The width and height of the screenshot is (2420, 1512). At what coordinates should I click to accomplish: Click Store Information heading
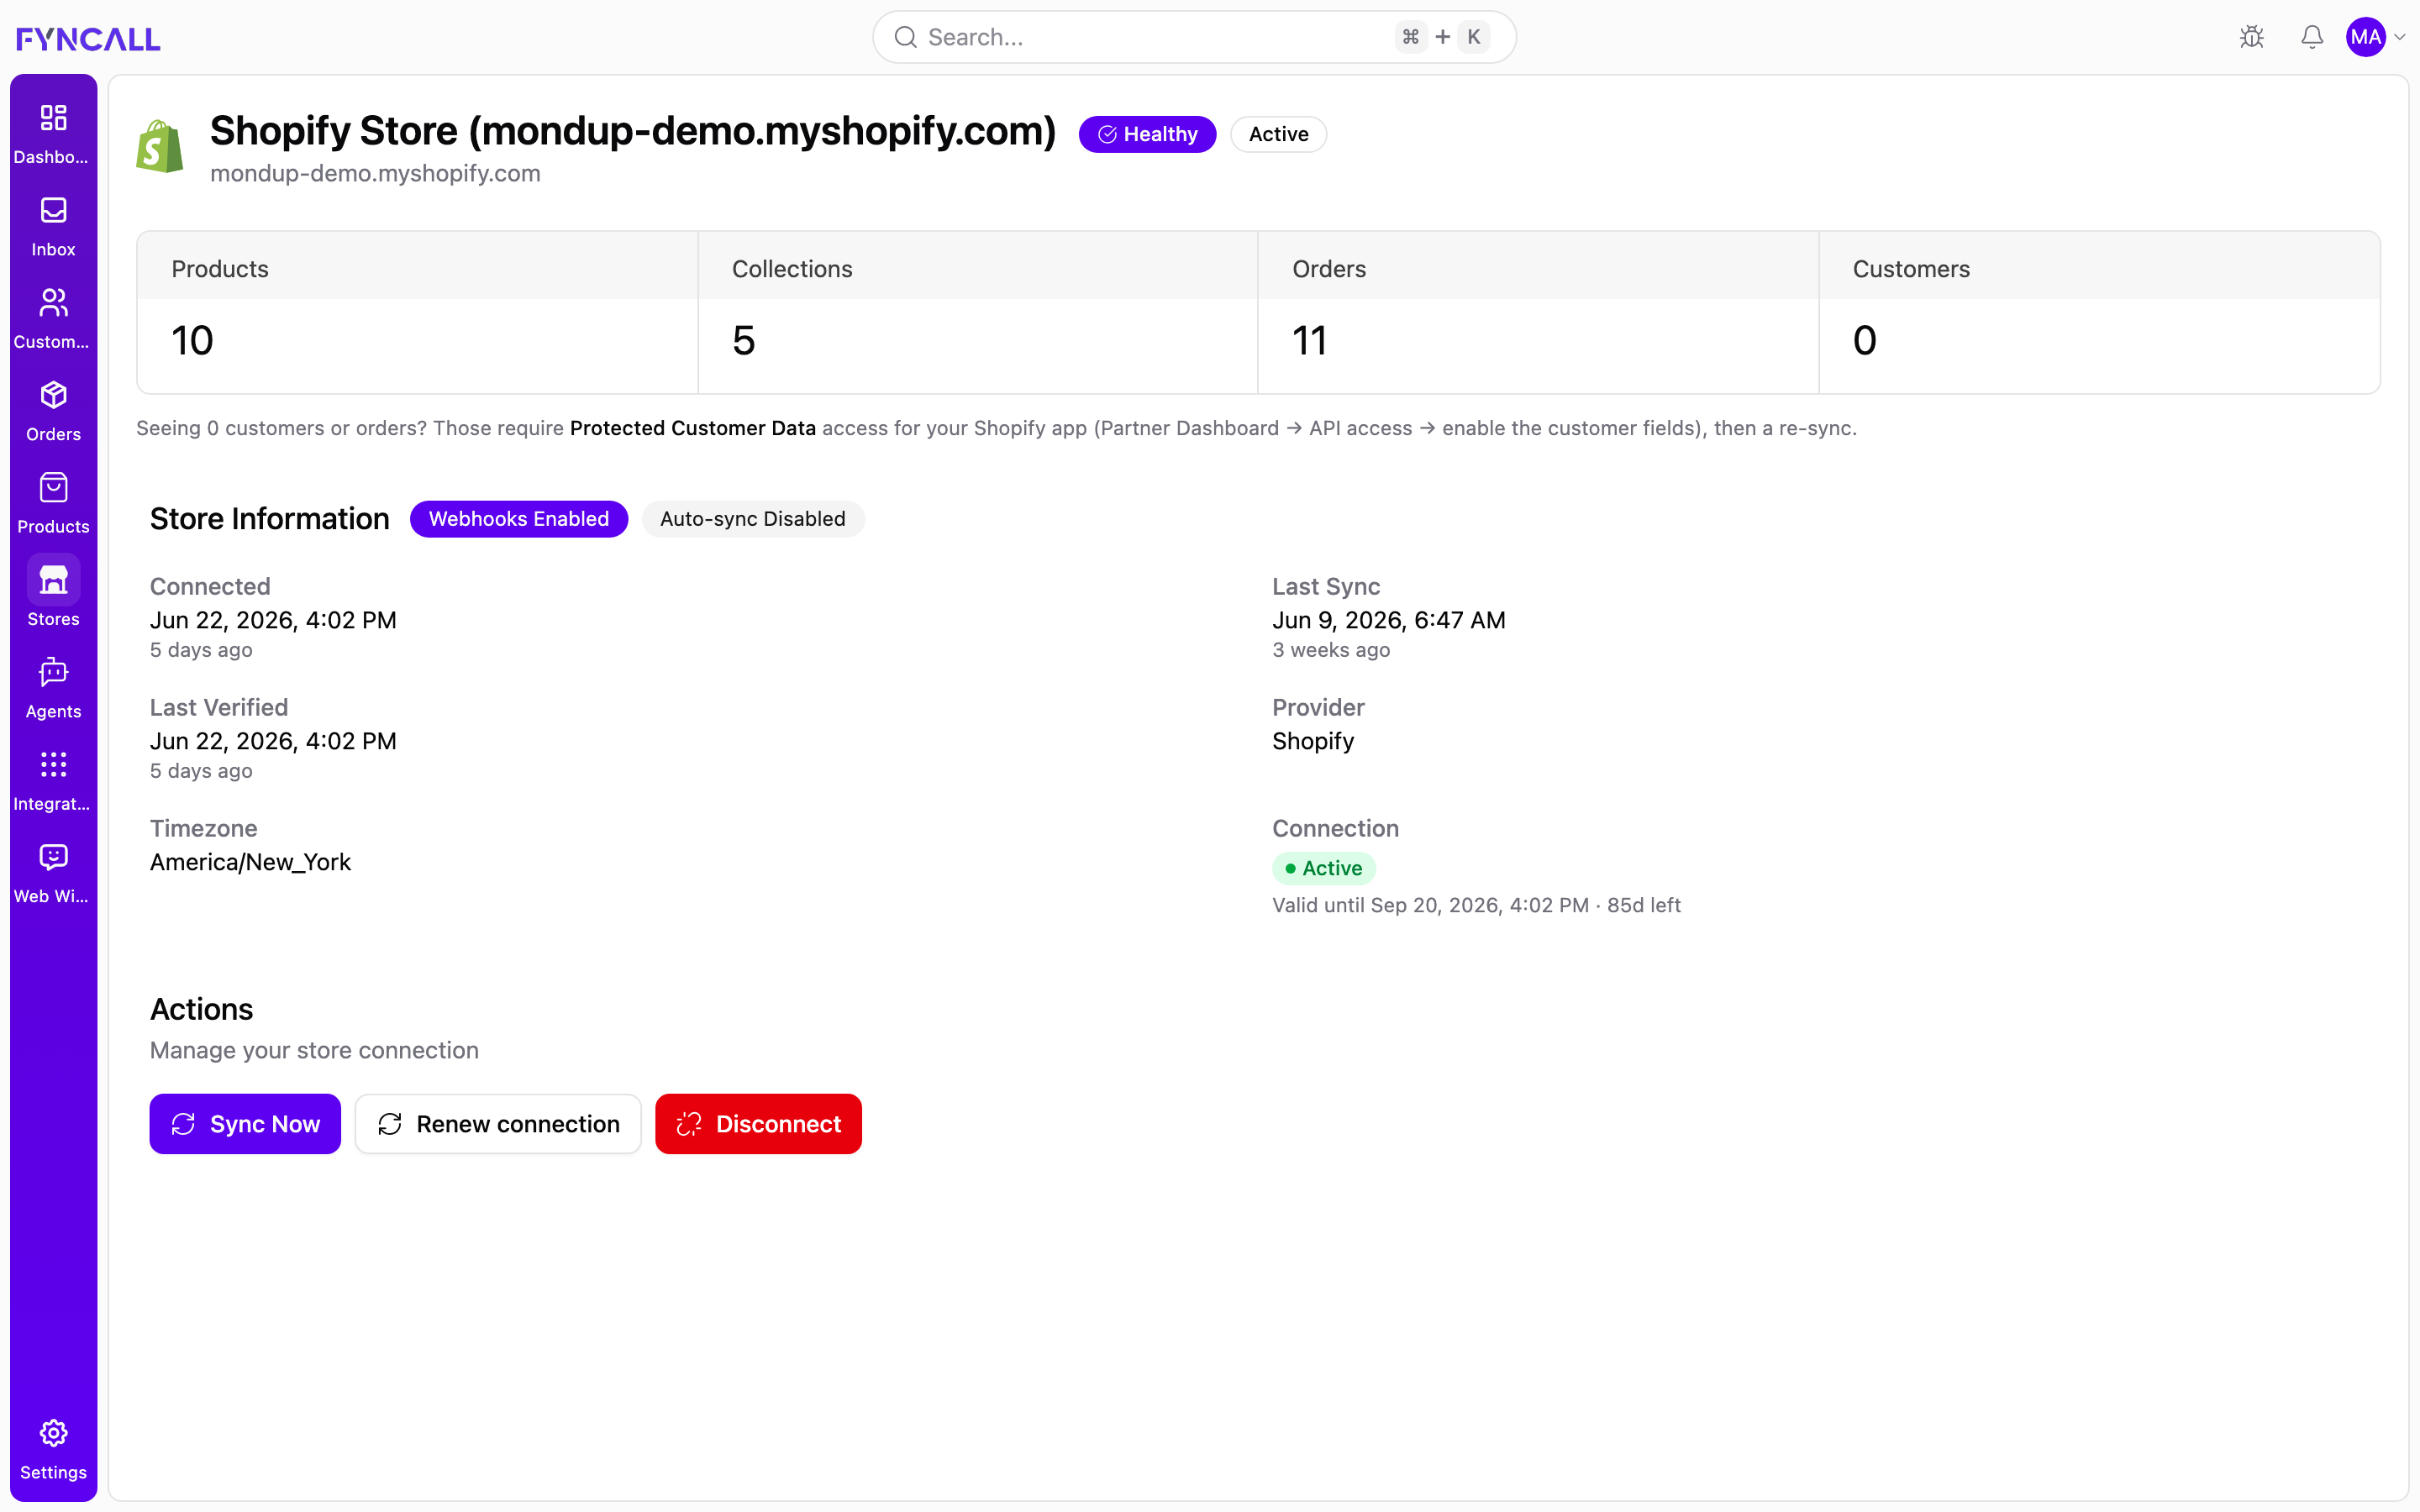[x=269, y=519]
